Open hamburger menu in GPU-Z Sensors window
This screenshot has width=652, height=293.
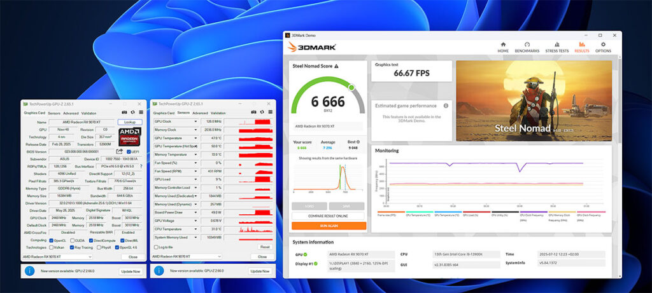tap(270, 112)
